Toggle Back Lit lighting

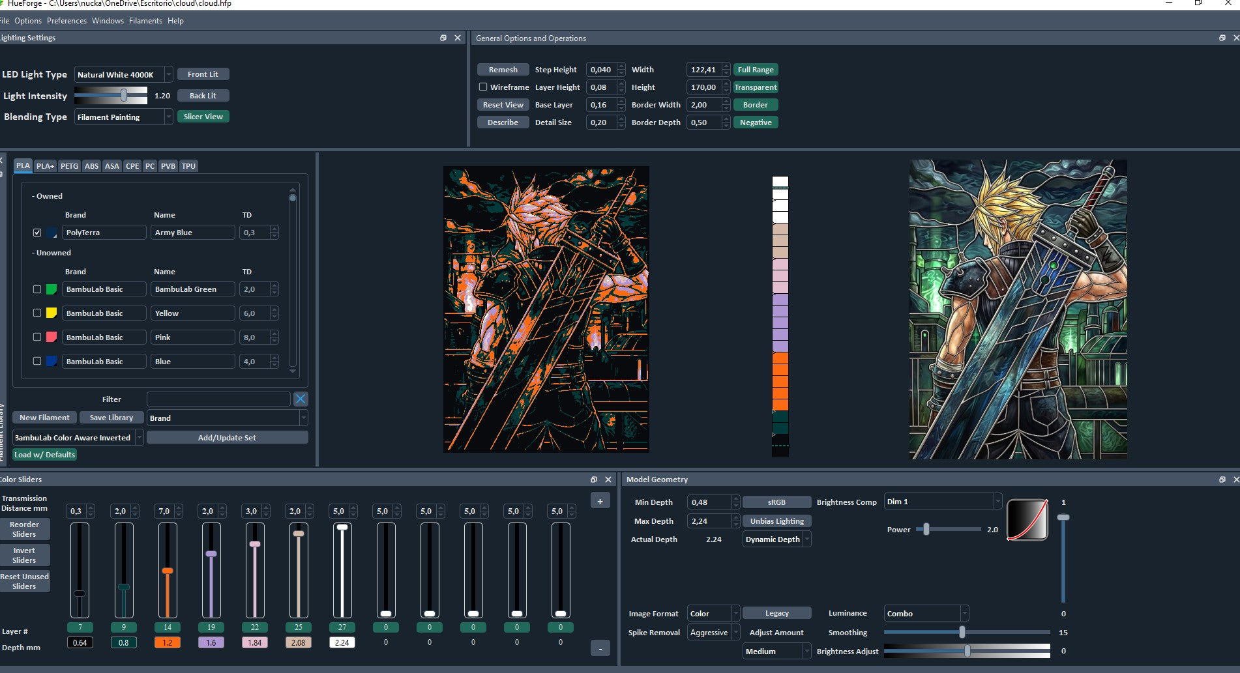click(203, 96)
